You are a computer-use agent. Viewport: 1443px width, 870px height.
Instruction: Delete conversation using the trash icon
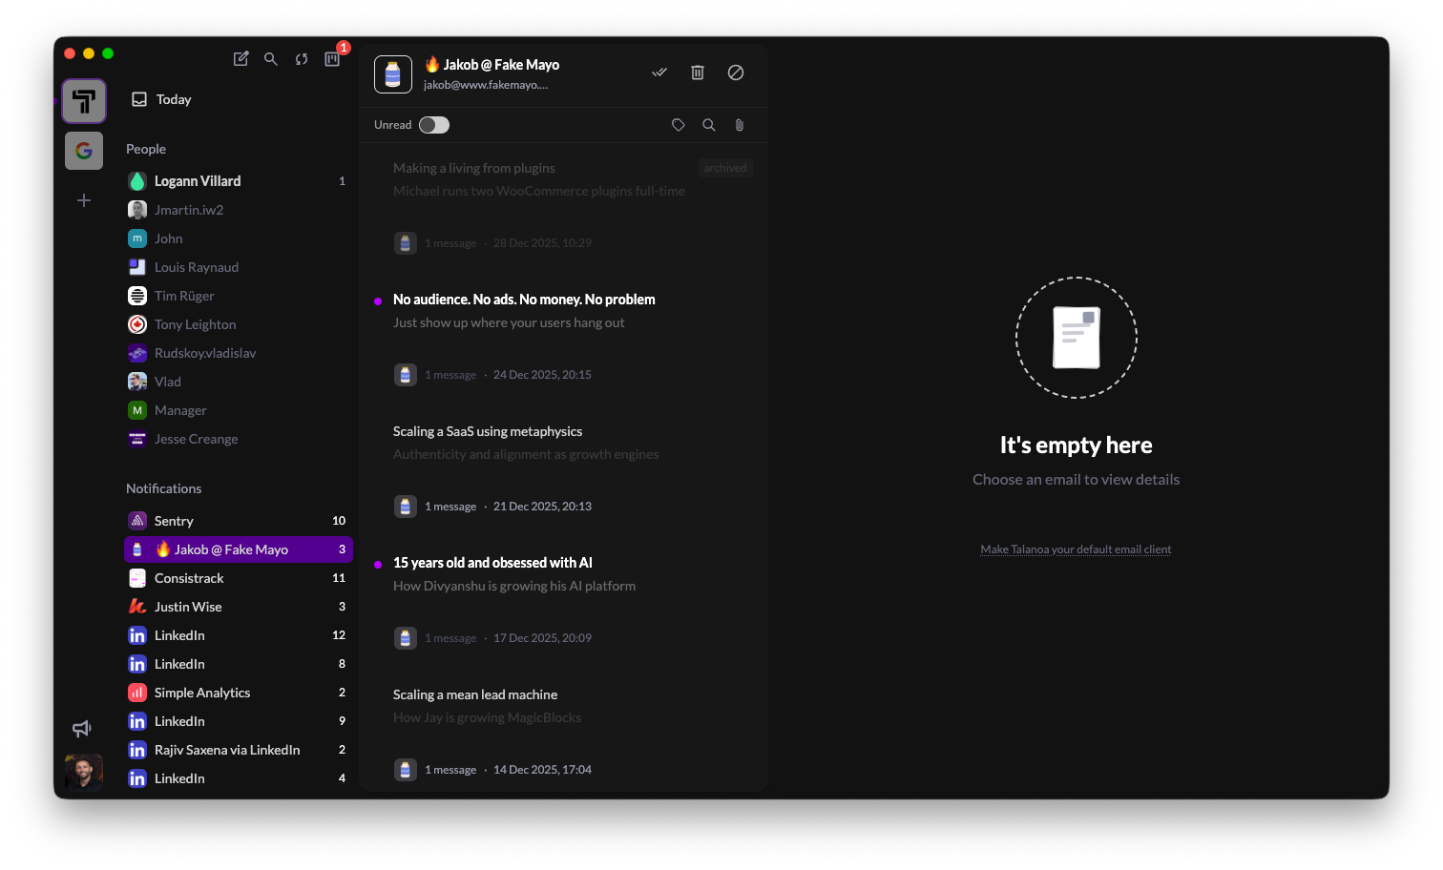click(698, 72)
